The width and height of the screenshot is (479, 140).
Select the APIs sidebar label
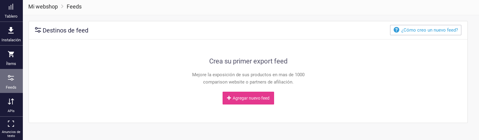coord(11,111)
